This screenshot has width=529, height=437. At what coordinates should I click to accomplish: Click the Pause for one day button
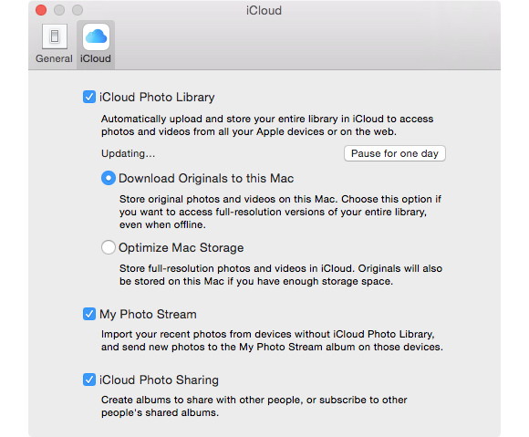(395, 153)
